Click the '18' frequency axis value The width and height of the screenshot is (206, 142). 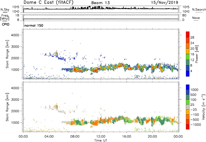pos(17,15)
